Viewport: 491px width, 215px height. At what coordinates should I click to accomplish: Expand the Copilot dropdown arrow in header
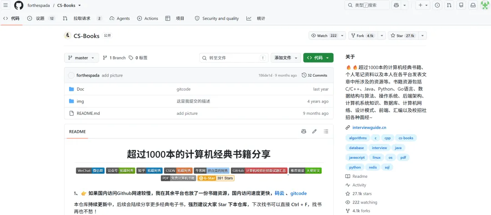(405, 5)
